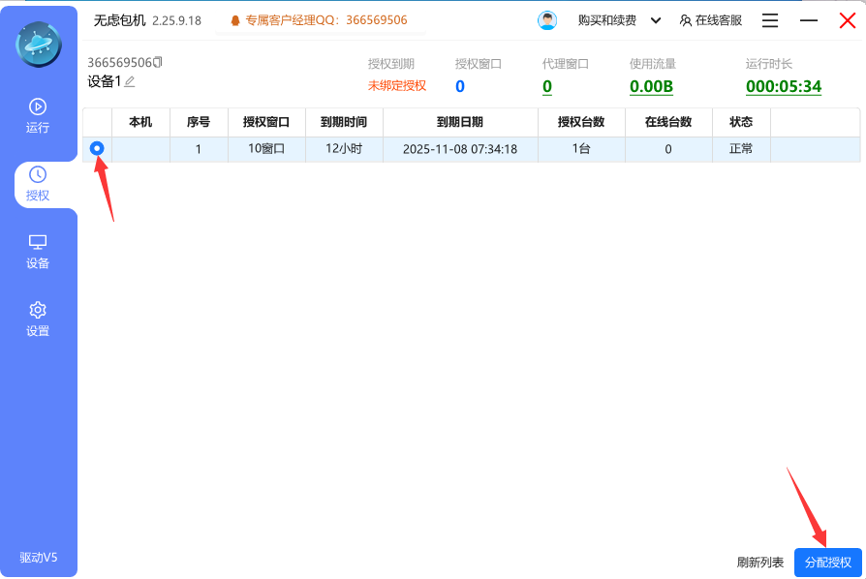
Task: Switch to the 授权 (License) sidebar tab
Action: click(x=38, y=183)
